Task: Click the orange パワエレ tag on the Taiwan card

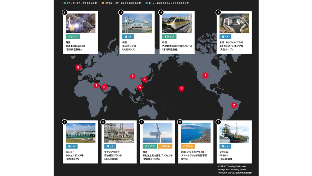Action: [165, 146]
